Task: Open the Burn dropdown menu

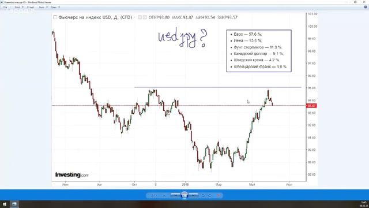Action: pyautogui.click(x=43, y=8)
